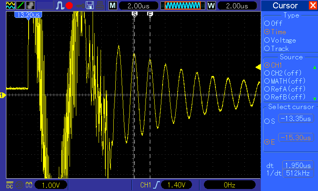Screen dimensions: 318x191
Task: Click the gray key lock icon
Action: pos(80,6)
